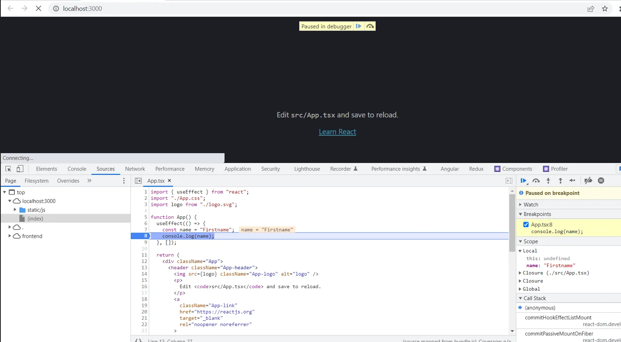Viewport: 621px width, 342px height.
Task: Expand the static/js folder
Action: click(15, 210)
